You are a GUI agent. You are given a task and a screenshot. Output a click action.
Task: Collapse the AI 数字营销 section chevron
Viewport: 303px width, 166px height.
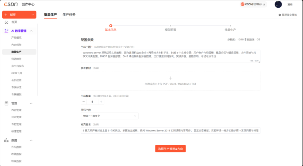click(x=31, y=31)
